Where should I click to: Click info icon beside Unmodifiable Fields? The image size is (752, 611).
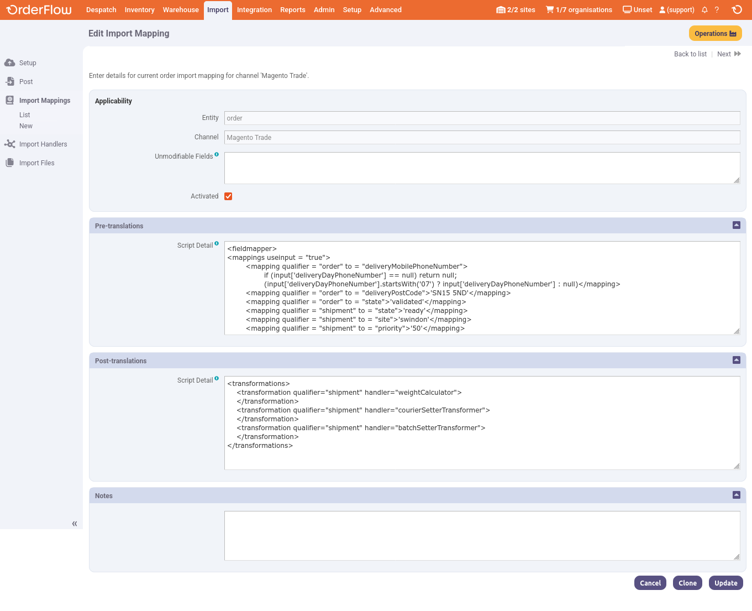pos(217,155)
